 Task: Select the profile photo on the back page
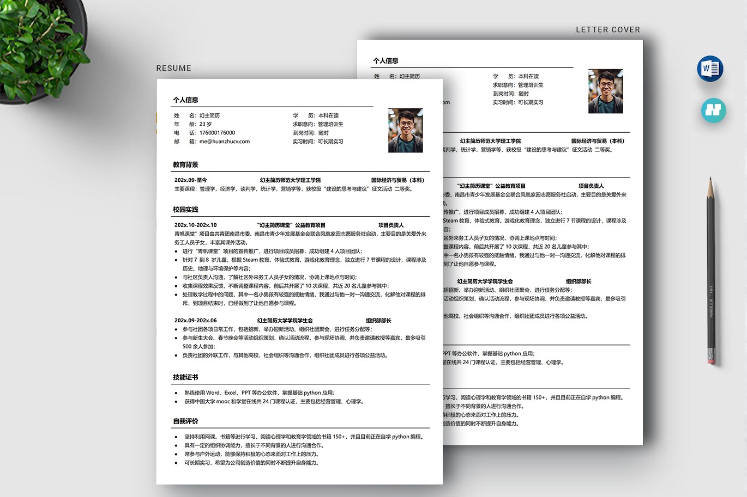(605, 91)
